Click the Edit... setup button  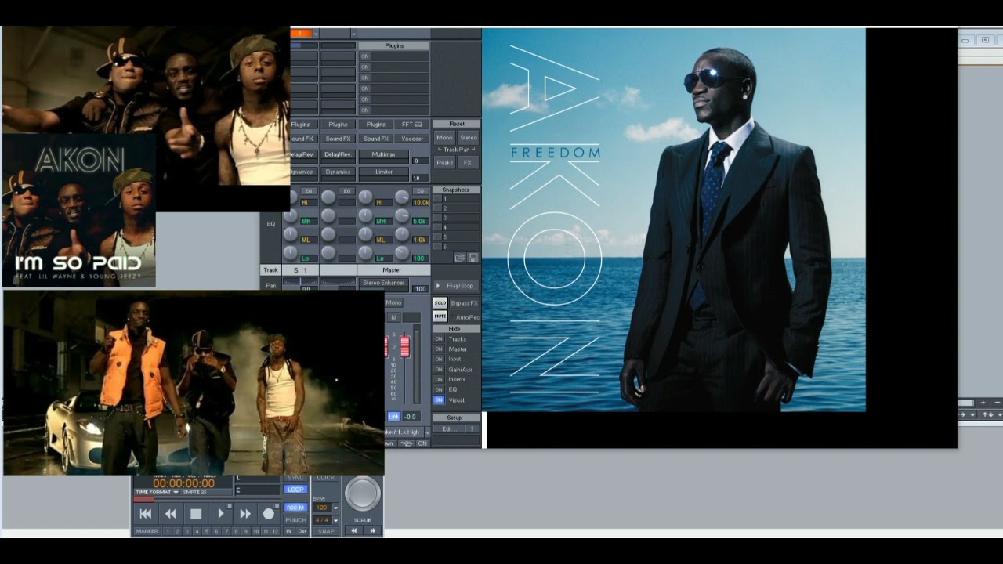click(x=449, y=429)
